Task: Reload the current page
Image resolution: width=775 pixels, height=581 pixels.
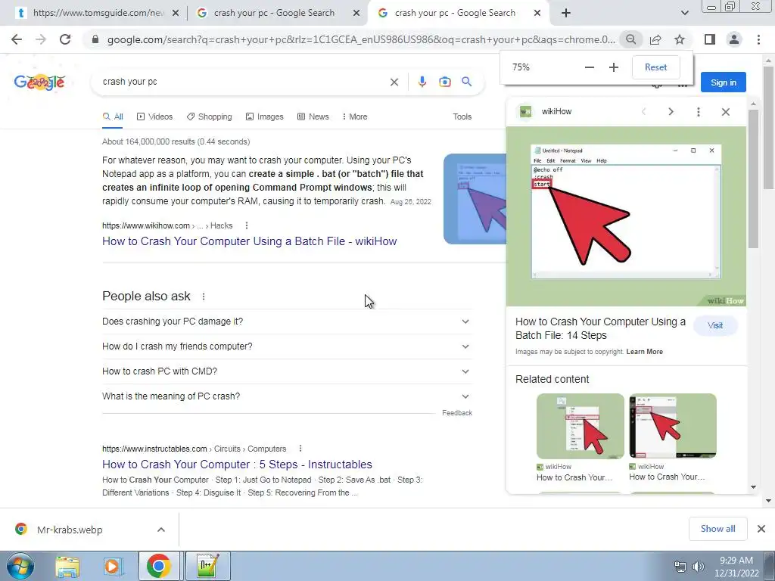Action: click(x=65, y=39)
